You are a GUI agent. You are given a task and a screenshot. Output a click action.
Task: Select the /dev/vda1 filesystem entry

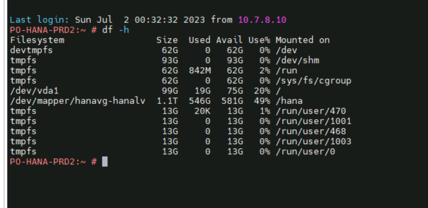click(x=34, y=91)
